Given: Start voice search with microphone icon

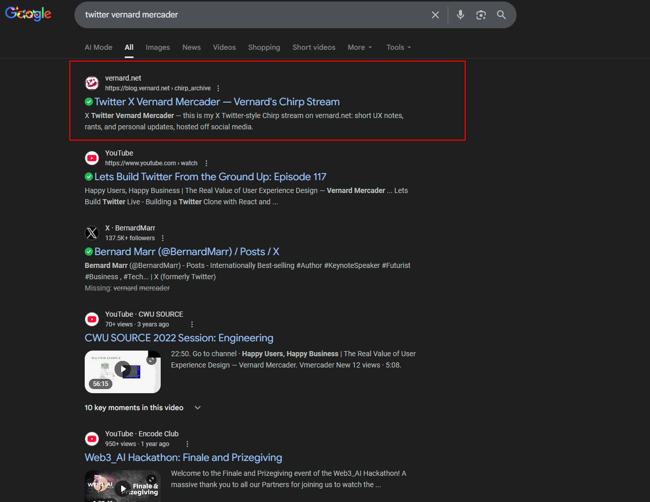Looking at the screenshot, I should point(460,15).
